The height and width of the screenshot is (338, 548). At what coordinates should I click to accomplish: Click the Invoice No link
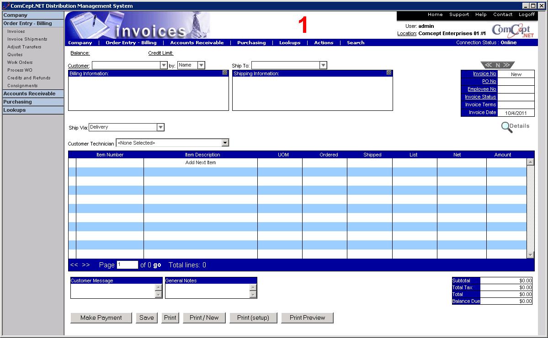pos(484,74)
